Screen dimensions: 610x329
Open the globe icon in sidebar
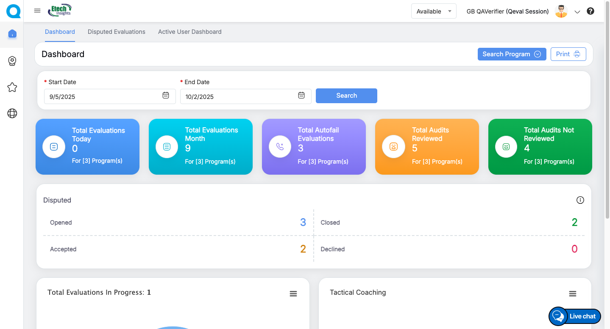tap(12, 113)
